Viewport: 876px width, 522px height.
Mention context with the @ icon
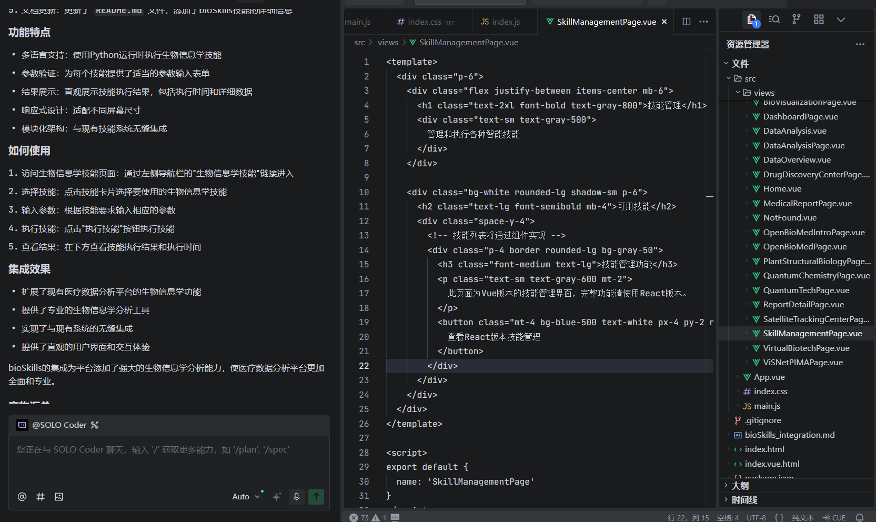click(x=22, y=497)
